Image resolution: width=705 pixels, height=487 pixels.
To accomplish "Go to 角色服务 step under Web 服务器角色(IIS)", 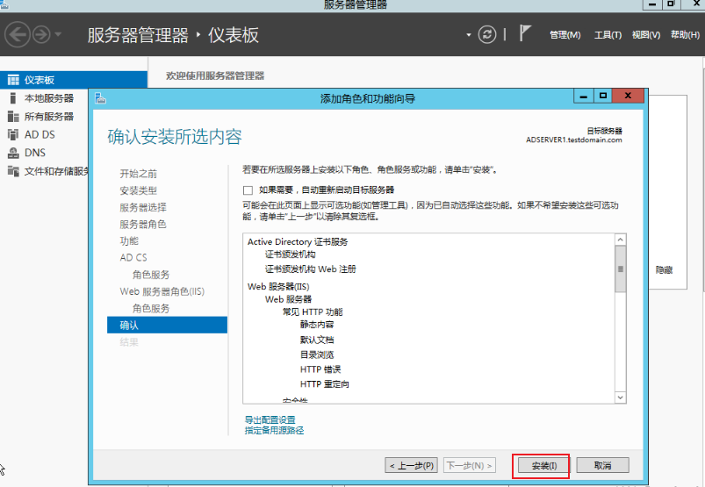I will point(151,308).
